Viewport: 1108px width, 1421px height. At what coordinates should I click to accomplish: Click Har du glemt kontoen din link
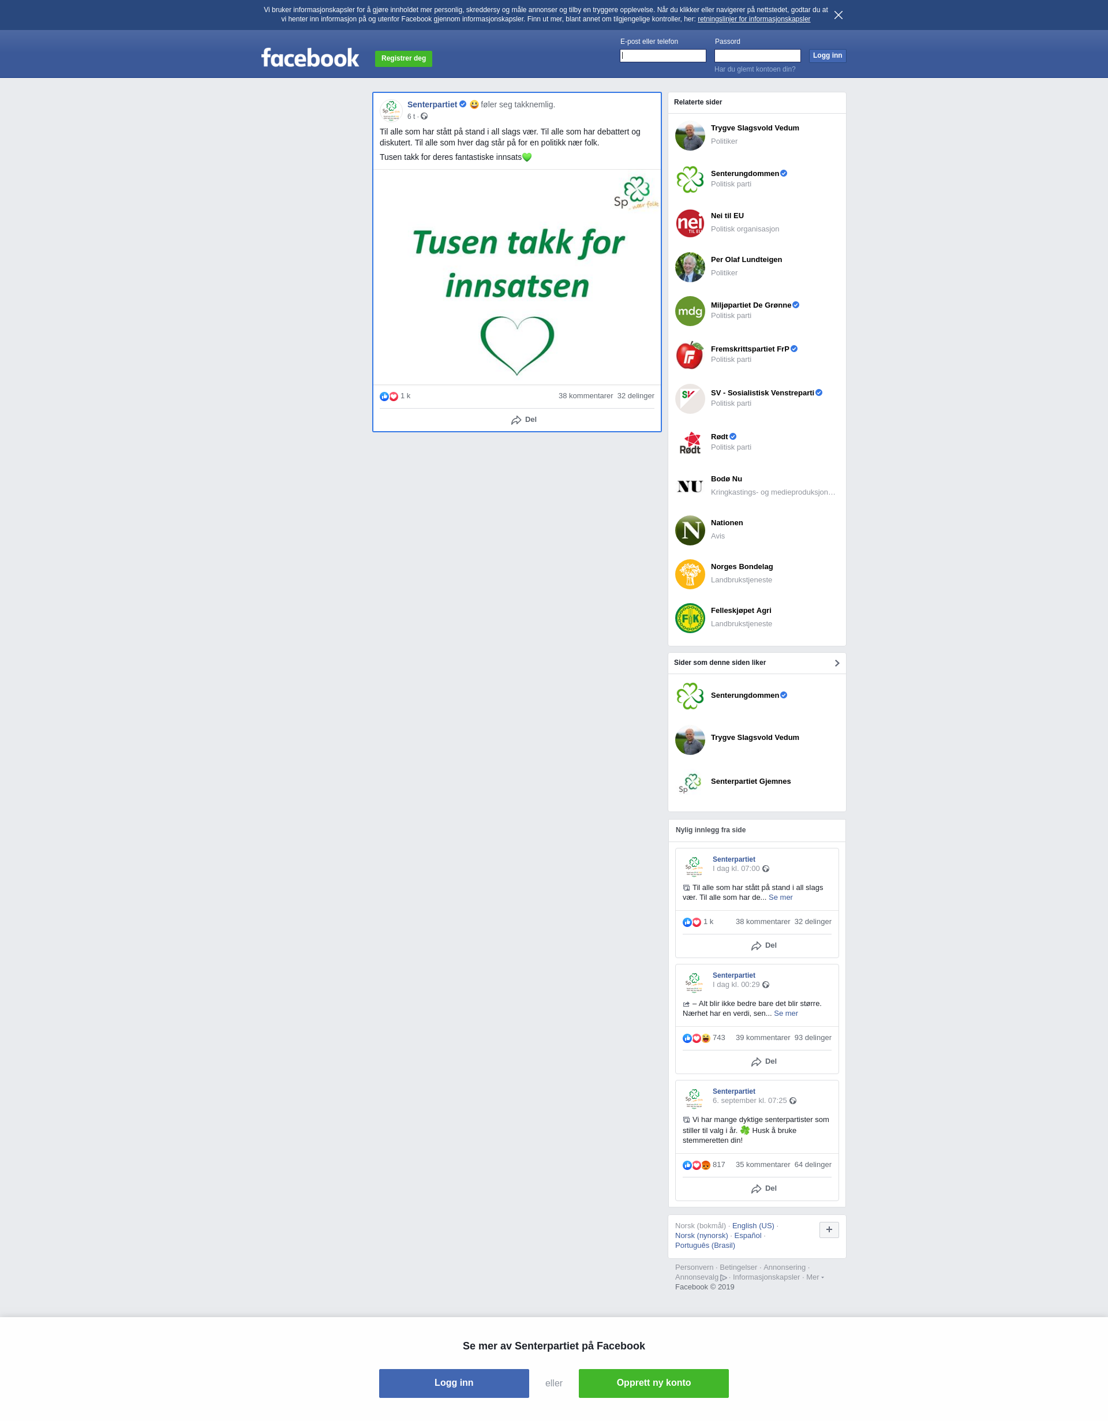click(755, 69)
